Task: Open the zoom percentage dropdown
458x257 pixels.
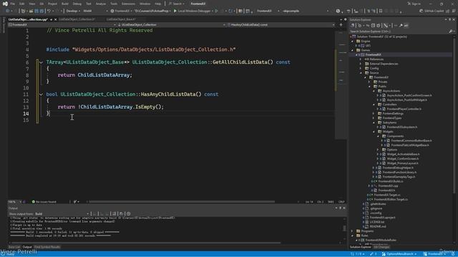Action: point(14,201)
